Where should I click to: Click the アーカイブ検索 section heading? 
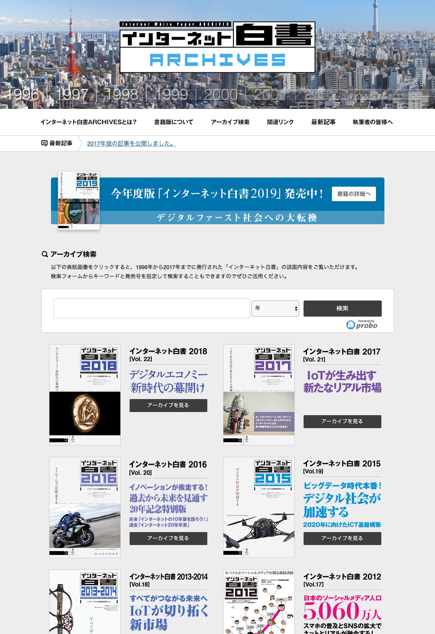pyautogui.click(x=74, y=254)
